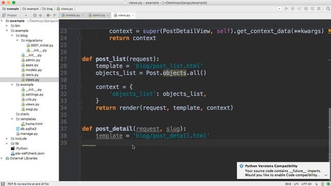This screenshot has width=331, height=186.
Task: Select wsgi.py in project tree
Action: tap(29, 109)
